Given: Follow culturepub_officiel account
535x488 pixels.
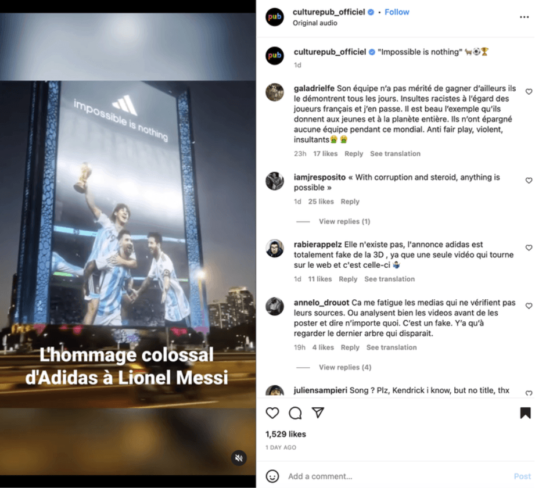Looking at the screenshot, I should point(397,12).
